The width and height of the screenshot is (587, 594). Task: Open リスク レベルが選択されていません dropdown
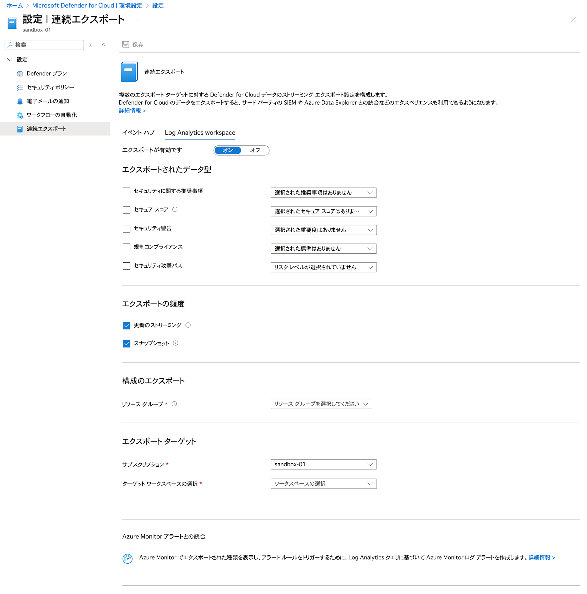tap(324, 268)
